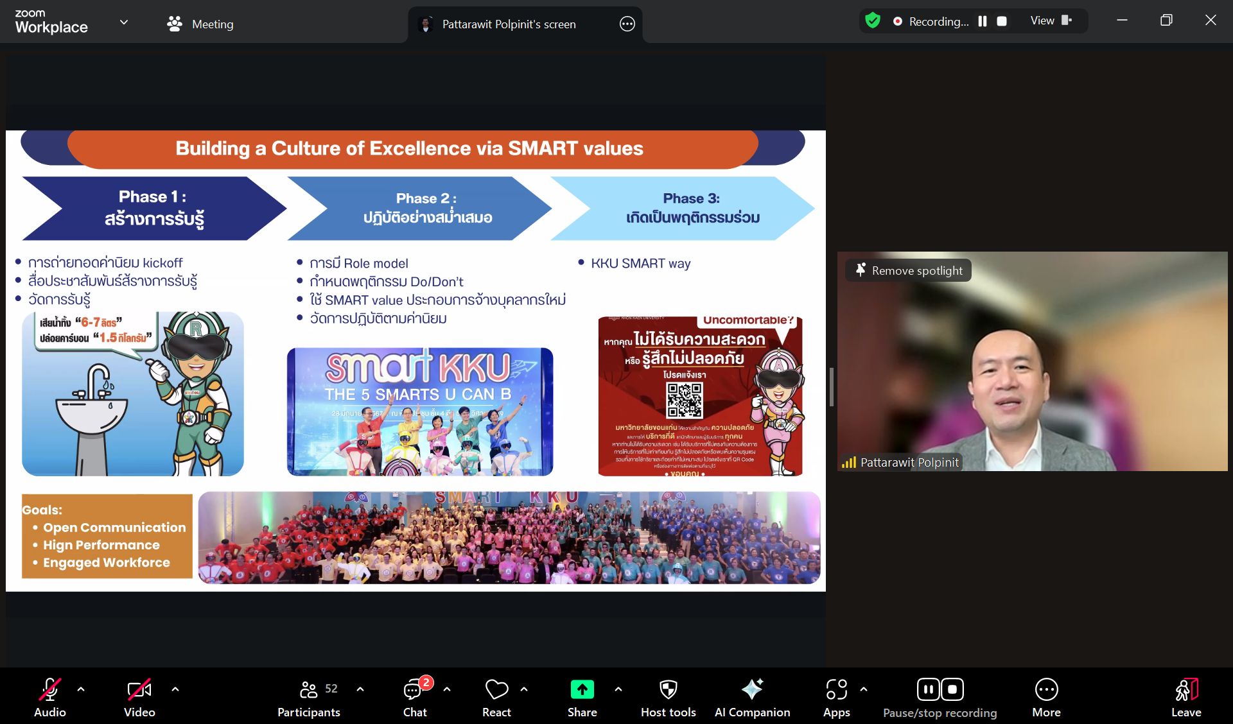This screenshot has height=724, width=1233.
Task: Launch AI Companion
Action: pos(752,690)
